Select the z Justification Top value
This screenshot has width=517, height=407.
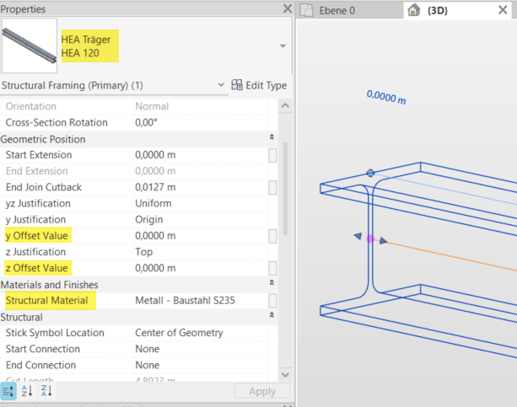click(x=201, y=252)
